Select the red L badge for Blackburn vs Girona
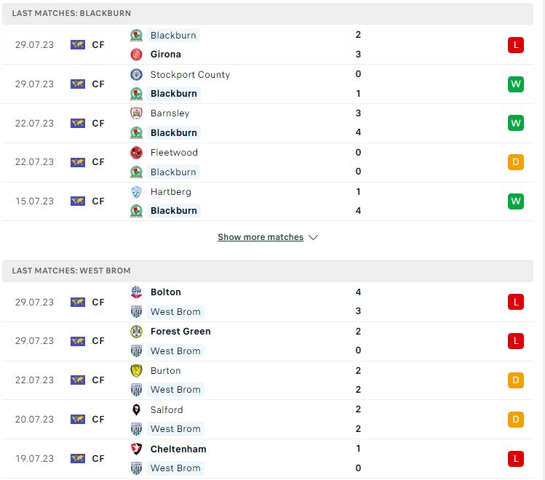Image resolution: width=545 pixels, height=480 pixels. coord(515,45)
